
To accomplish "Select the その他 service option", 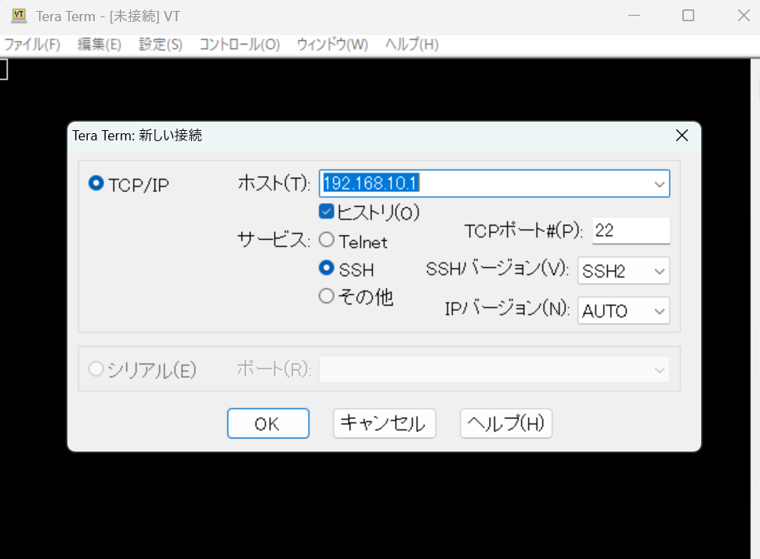I will pyautogui.click(x=327, y=296).
